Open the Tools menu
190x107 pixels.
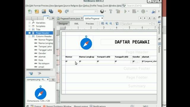point(106,6)
